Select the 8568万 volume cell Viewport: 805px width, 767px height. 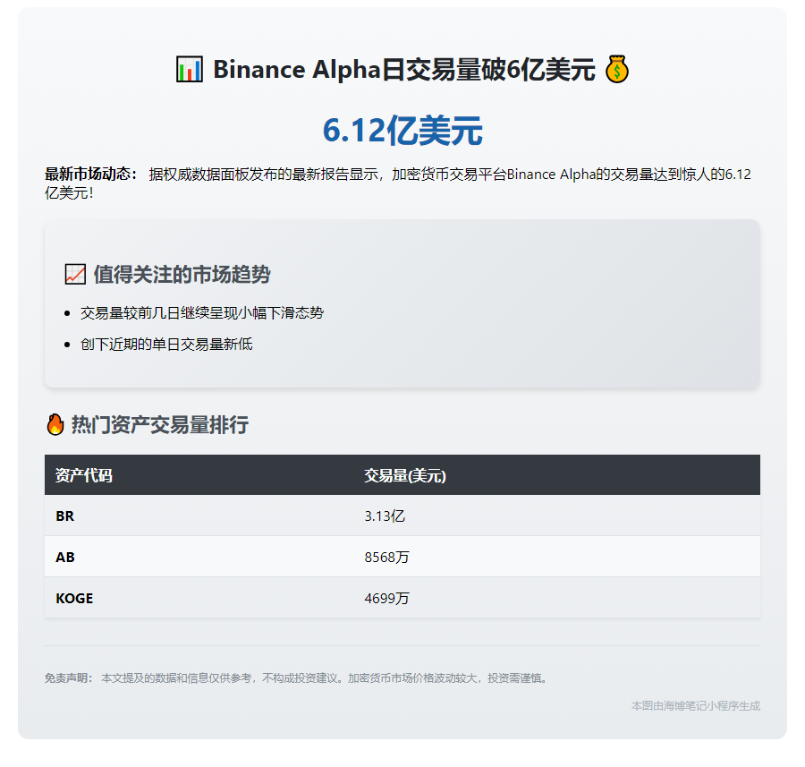click(x=557, y=557)
